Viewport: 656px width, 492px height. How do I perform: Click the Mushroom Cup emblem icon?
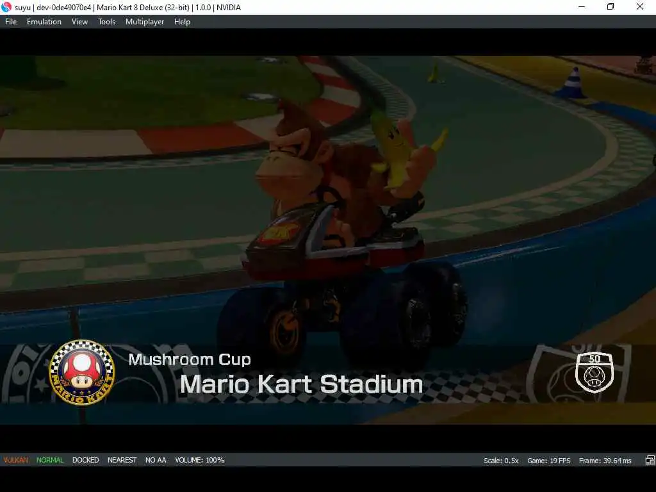pos(82,372)
